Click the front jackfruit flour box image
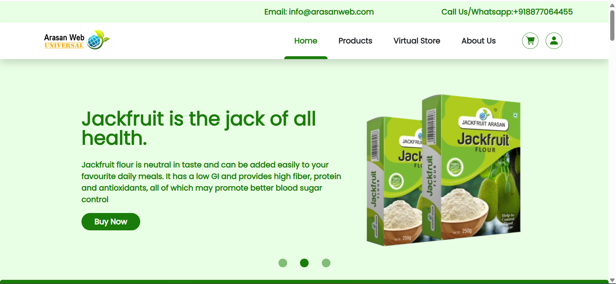Image resolution: width=616 pixels, height=284 pixels. (471, 167)
